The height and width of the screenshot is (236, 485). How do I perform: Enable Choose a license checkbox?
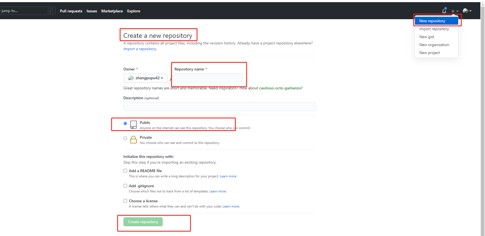(x=125, y=201)
